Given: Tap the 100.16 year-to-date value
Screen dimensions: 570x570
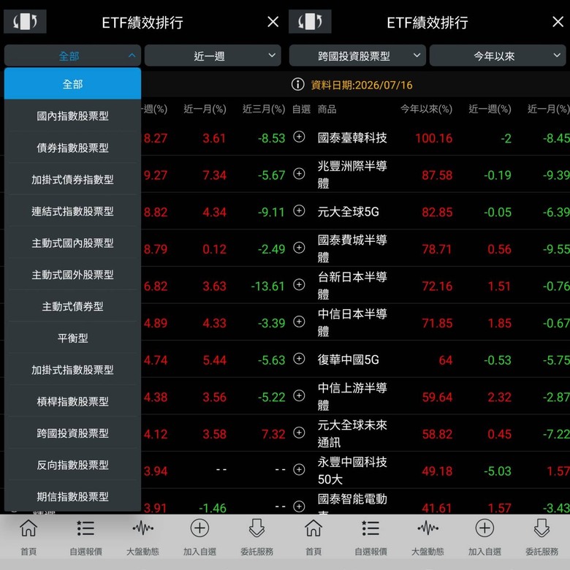Looking at the screenshot, I should tap(433, 138).
